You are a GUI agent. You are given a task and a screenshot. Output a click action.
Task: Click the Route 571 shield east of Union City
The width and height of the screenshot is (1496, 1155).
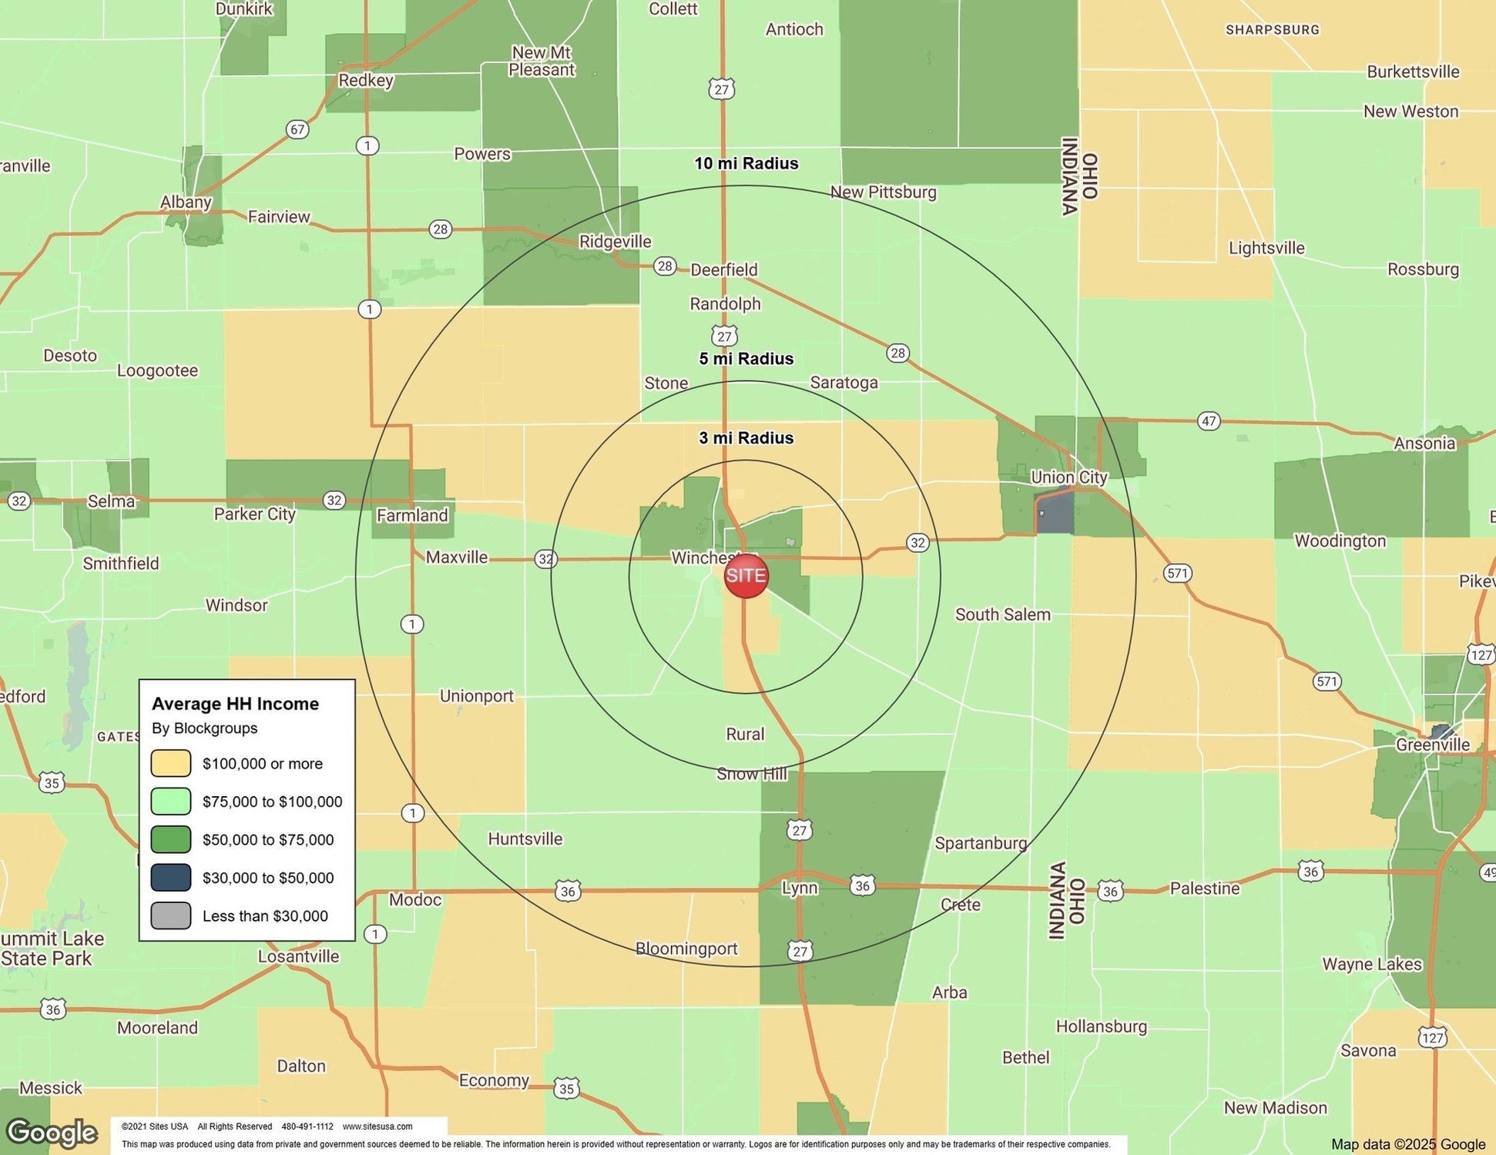(x=1177, y=573)
